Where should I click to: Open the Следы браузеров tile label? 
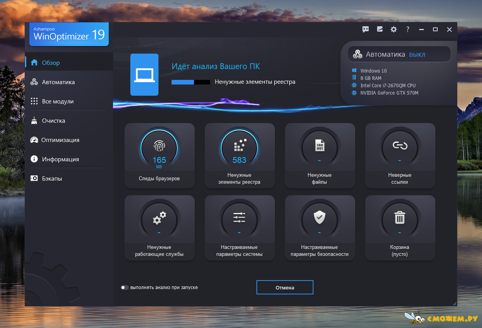point(159,179)
